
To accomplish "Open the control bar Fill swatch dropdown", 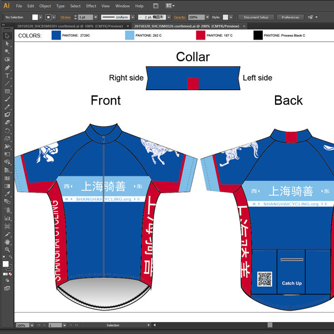I will (x=40, y=17).
